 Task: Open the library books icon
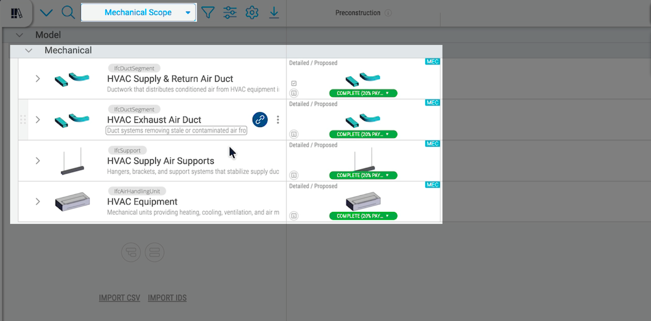pyautogui.click(x=16, y=13)
